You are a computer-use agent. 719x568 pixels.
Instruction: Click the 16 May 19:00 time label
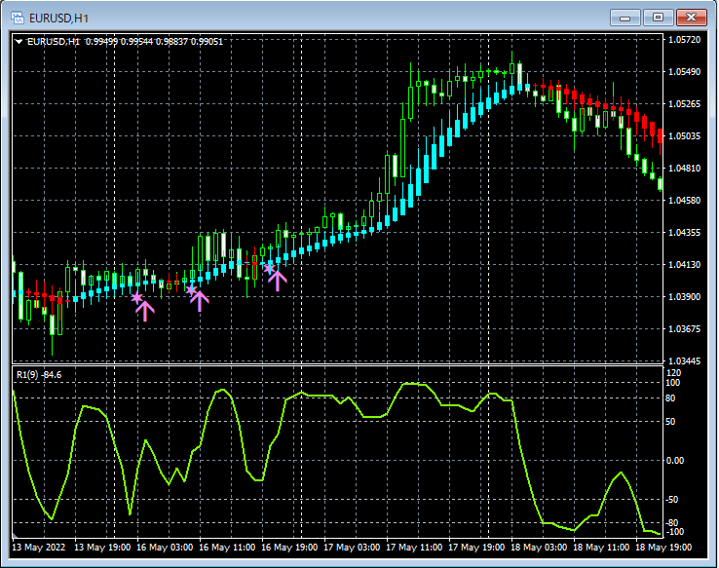coord(289,547)
